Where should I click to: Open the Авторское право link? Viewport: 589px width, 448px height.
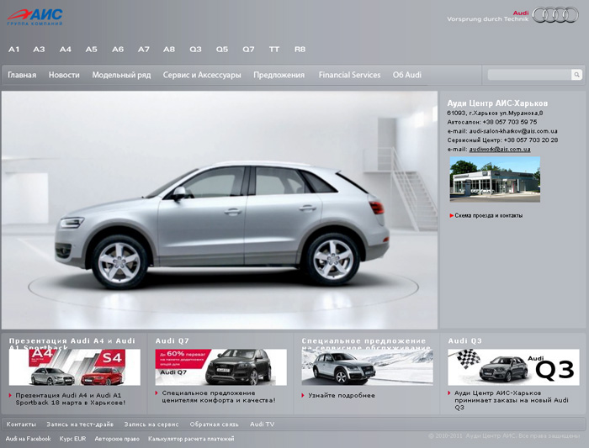point(117,439)
